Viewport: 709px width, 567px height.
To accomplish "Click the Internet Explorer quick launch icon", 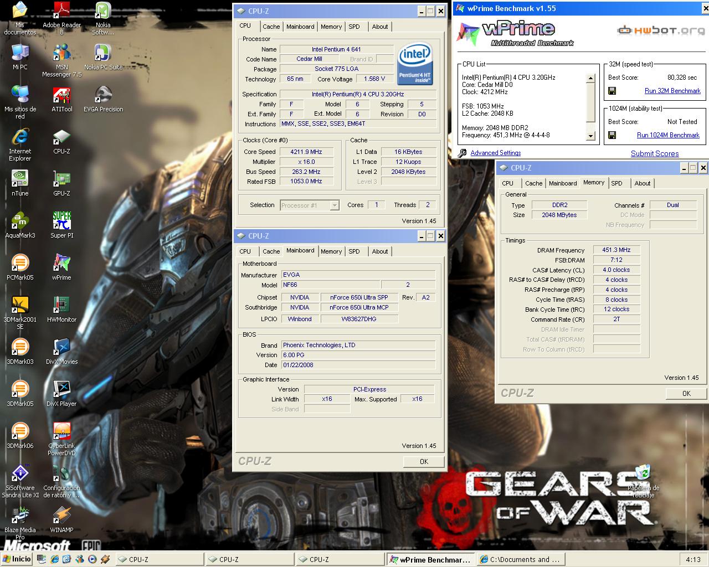I will [54, 559].
